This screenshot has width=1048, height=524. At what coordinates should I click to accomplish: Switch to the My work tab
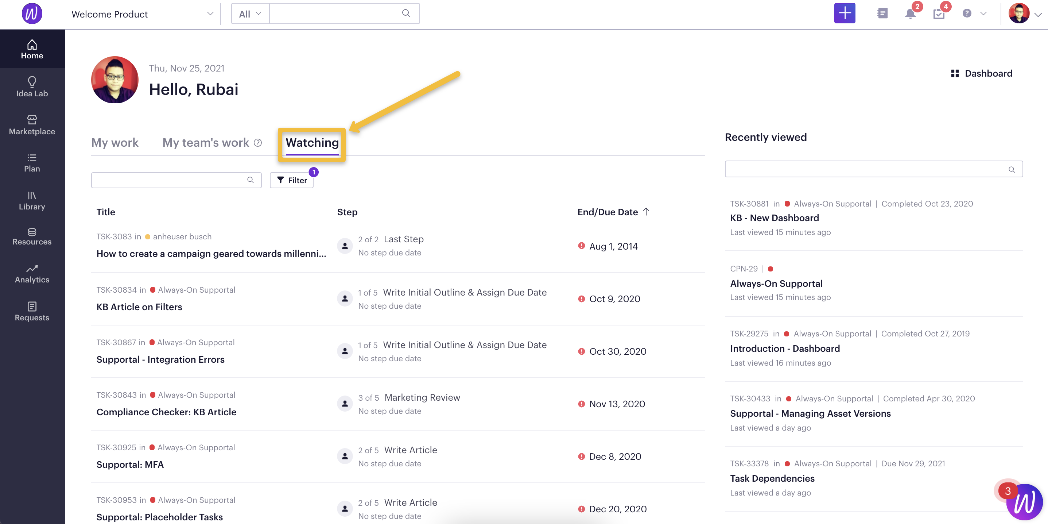tap(115, 143)
